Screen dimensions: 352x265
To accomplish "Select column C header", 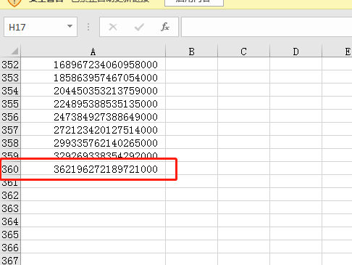I will pyautogui.click(x=243, y=52).
